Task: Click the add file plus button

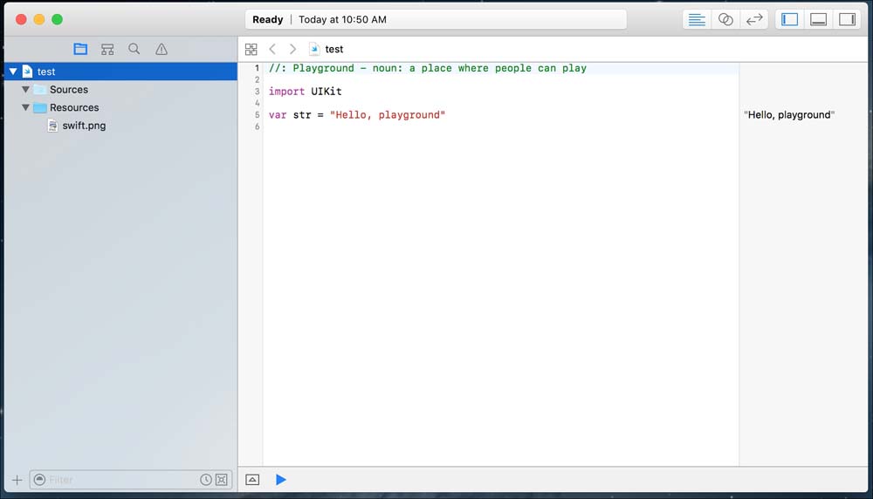Action: (x=17, y=480)
